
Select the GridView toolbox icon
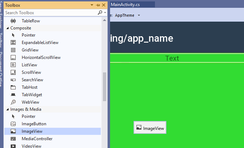(x=13, y=50)
